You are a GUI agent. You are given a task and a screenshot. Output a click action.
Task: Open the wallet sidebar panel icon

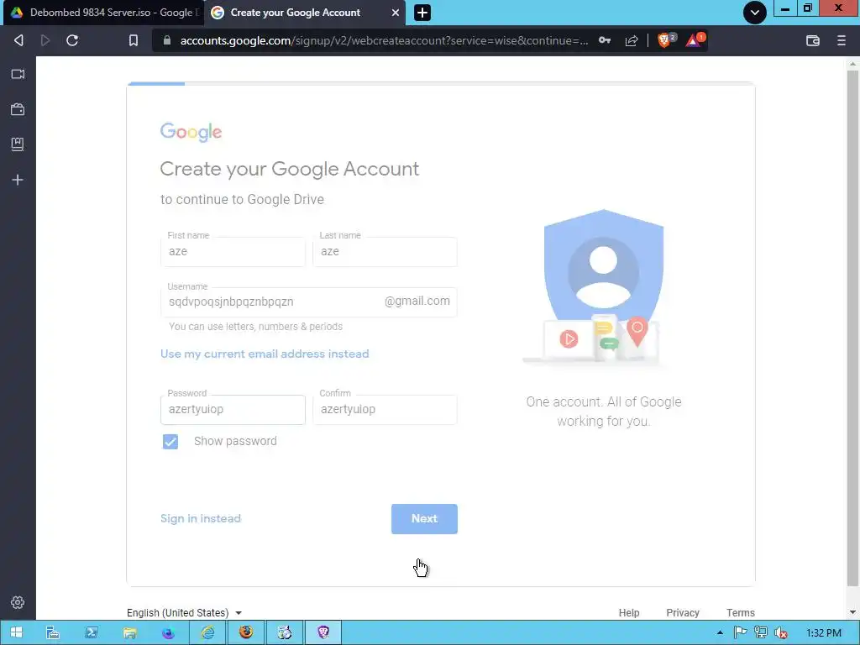[x=18, y=109]
